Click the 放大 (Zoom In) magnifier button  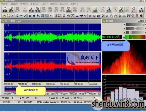click(121, 10)
